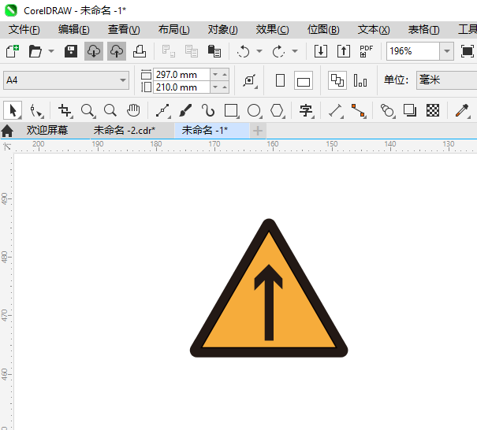Select the Artistic Media brush tool
477x430 pixels.
click(185, 110)
